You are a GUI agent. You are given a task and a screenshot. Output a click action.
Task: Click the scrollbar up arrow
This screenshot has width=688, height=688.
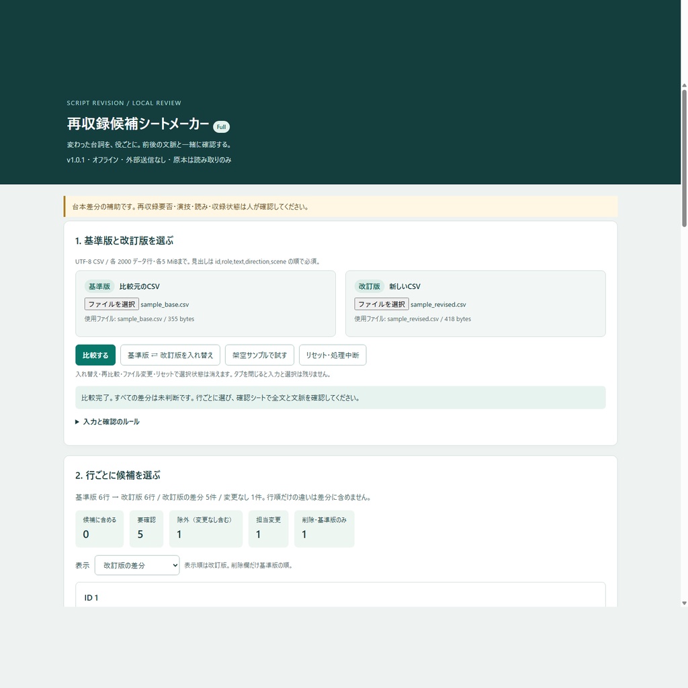pyautogui.click(x=684, y=85)
